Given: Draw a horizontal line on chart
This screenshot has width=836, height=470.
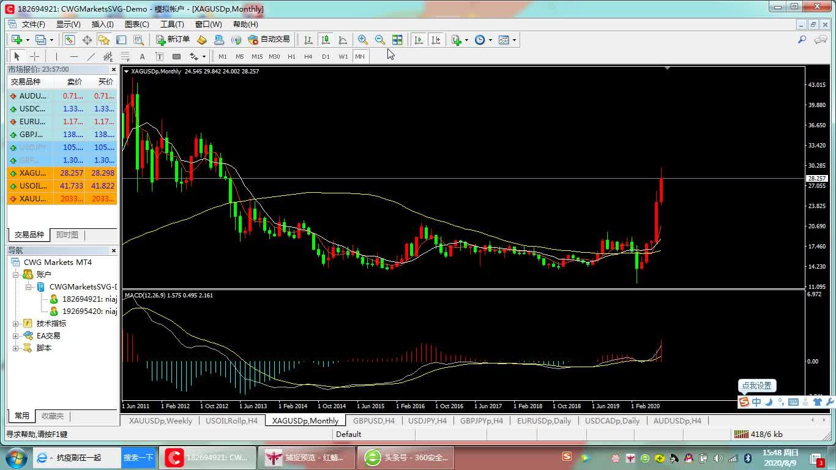Looking at the screenshot, I should click(x=73, y=56).
